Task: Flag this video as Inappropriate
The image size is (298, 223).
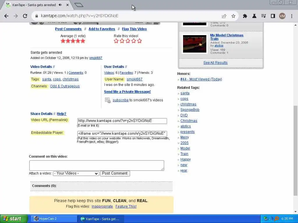Action: (102, 206)
